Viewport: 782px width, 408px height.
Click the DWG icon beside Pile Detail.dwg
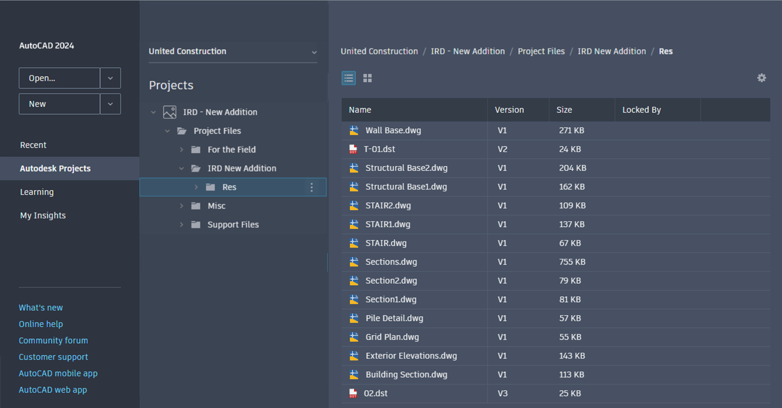pos(354,318)
